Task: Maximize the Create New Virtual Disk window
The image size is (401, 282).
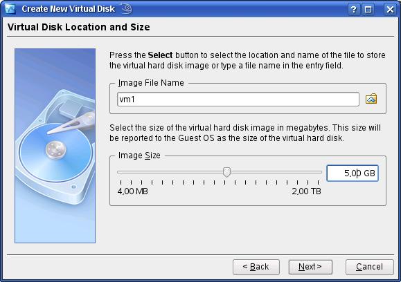Action: pyautogui.click(x=368, y=10)
